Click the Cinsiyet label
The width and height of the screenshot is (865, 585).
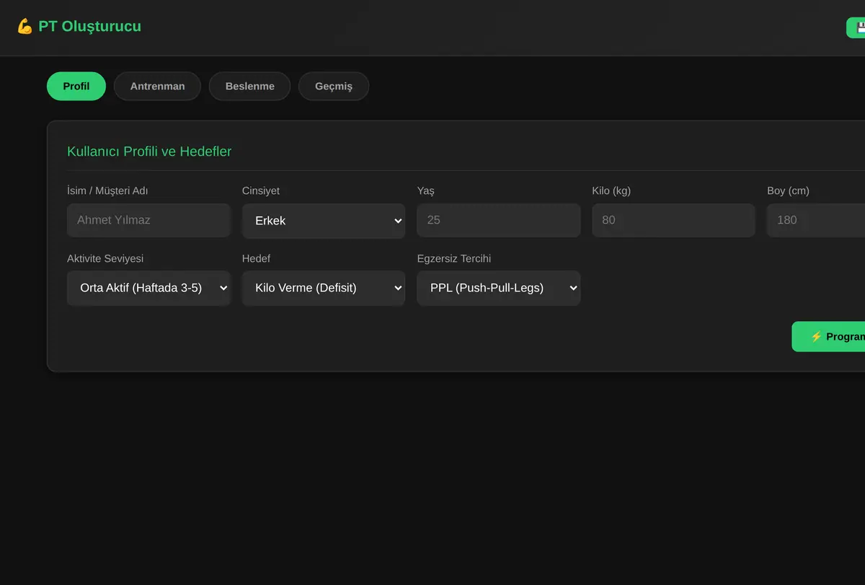coord(261,191)
